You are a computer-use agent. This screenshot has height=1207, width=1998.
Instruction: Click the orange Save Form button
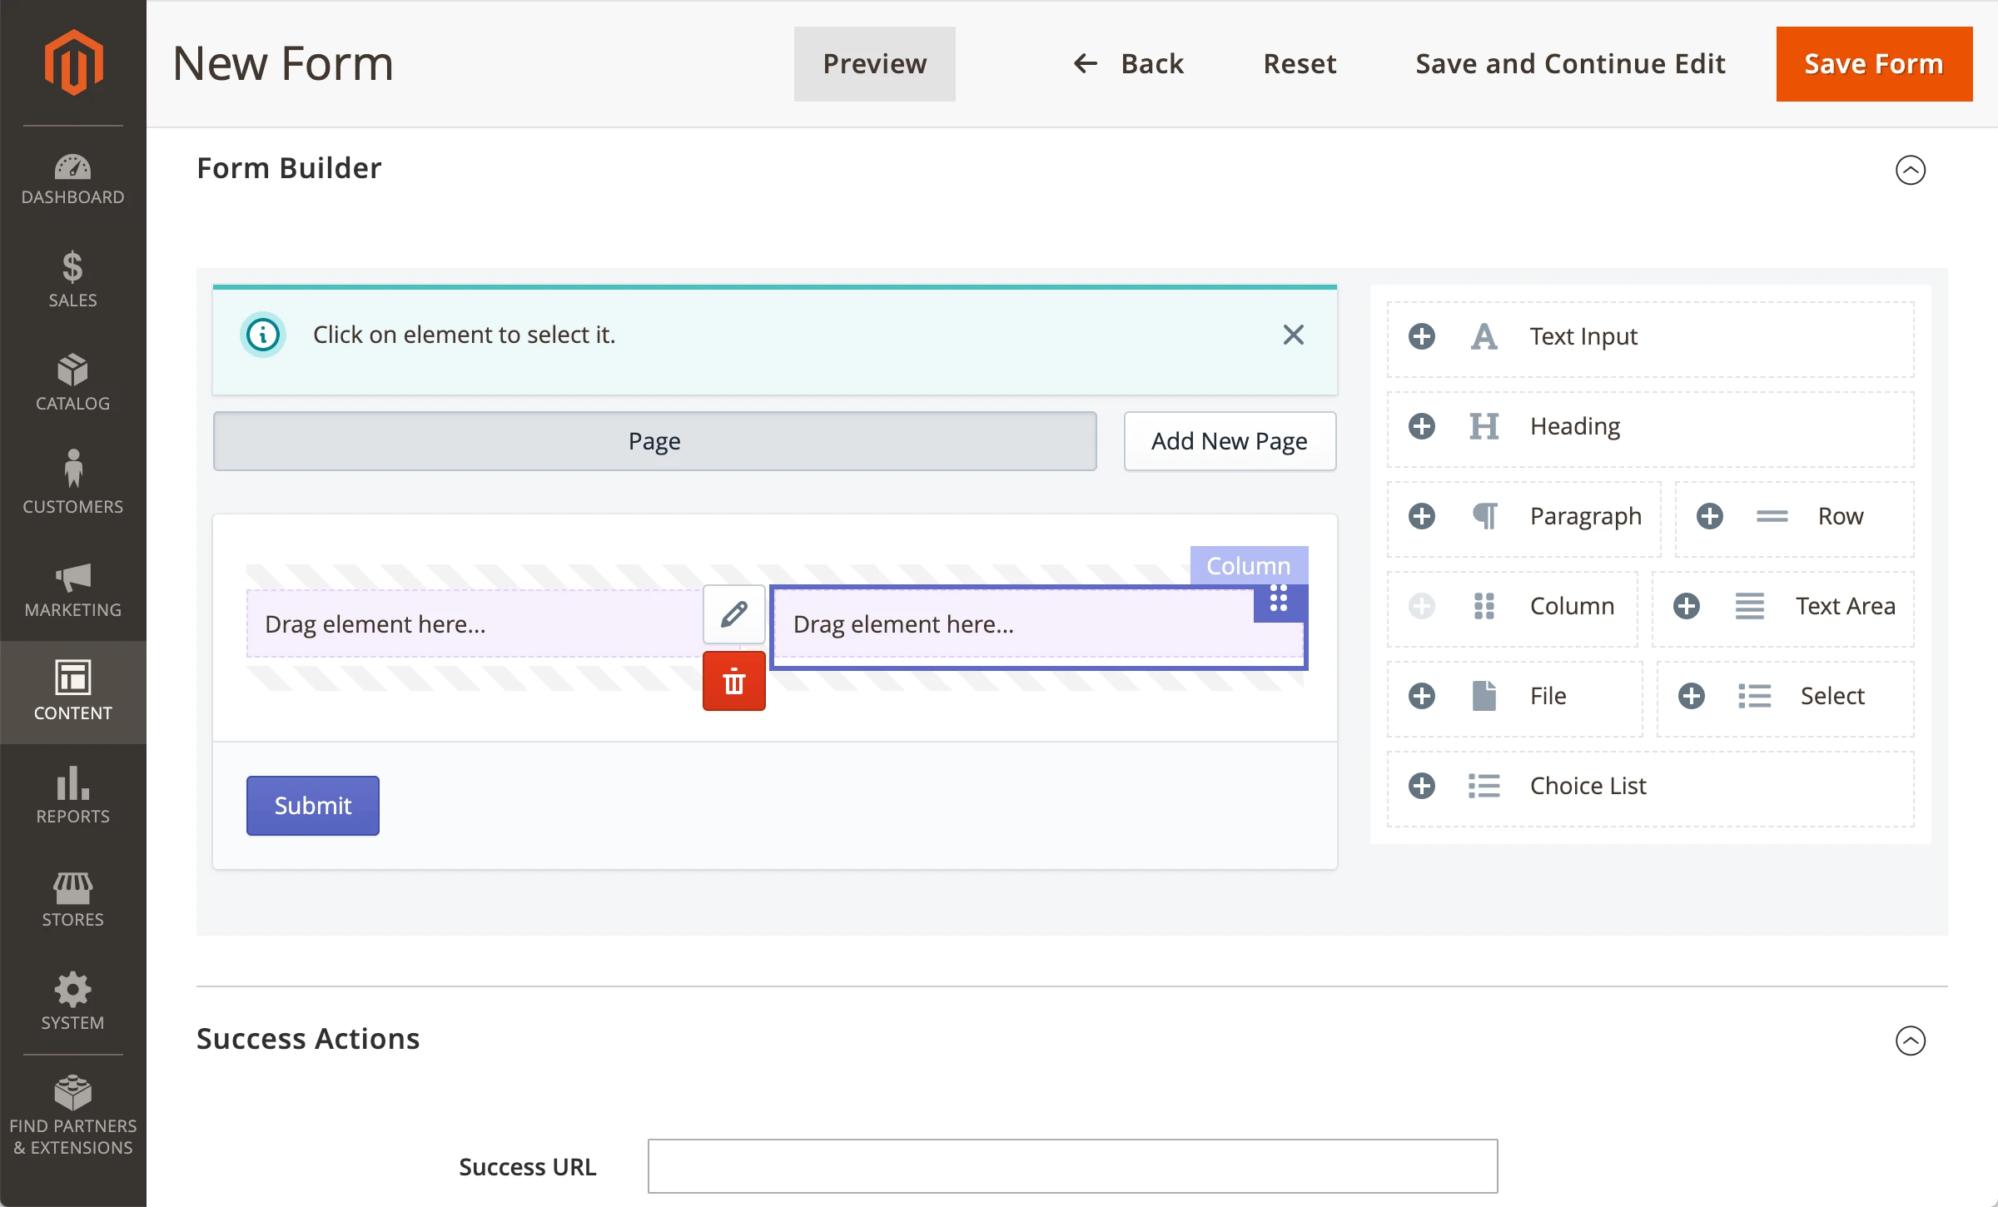point(1873,64)
